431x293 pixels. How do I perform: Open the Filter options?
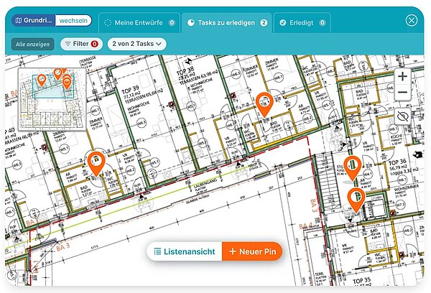[80, 44]
